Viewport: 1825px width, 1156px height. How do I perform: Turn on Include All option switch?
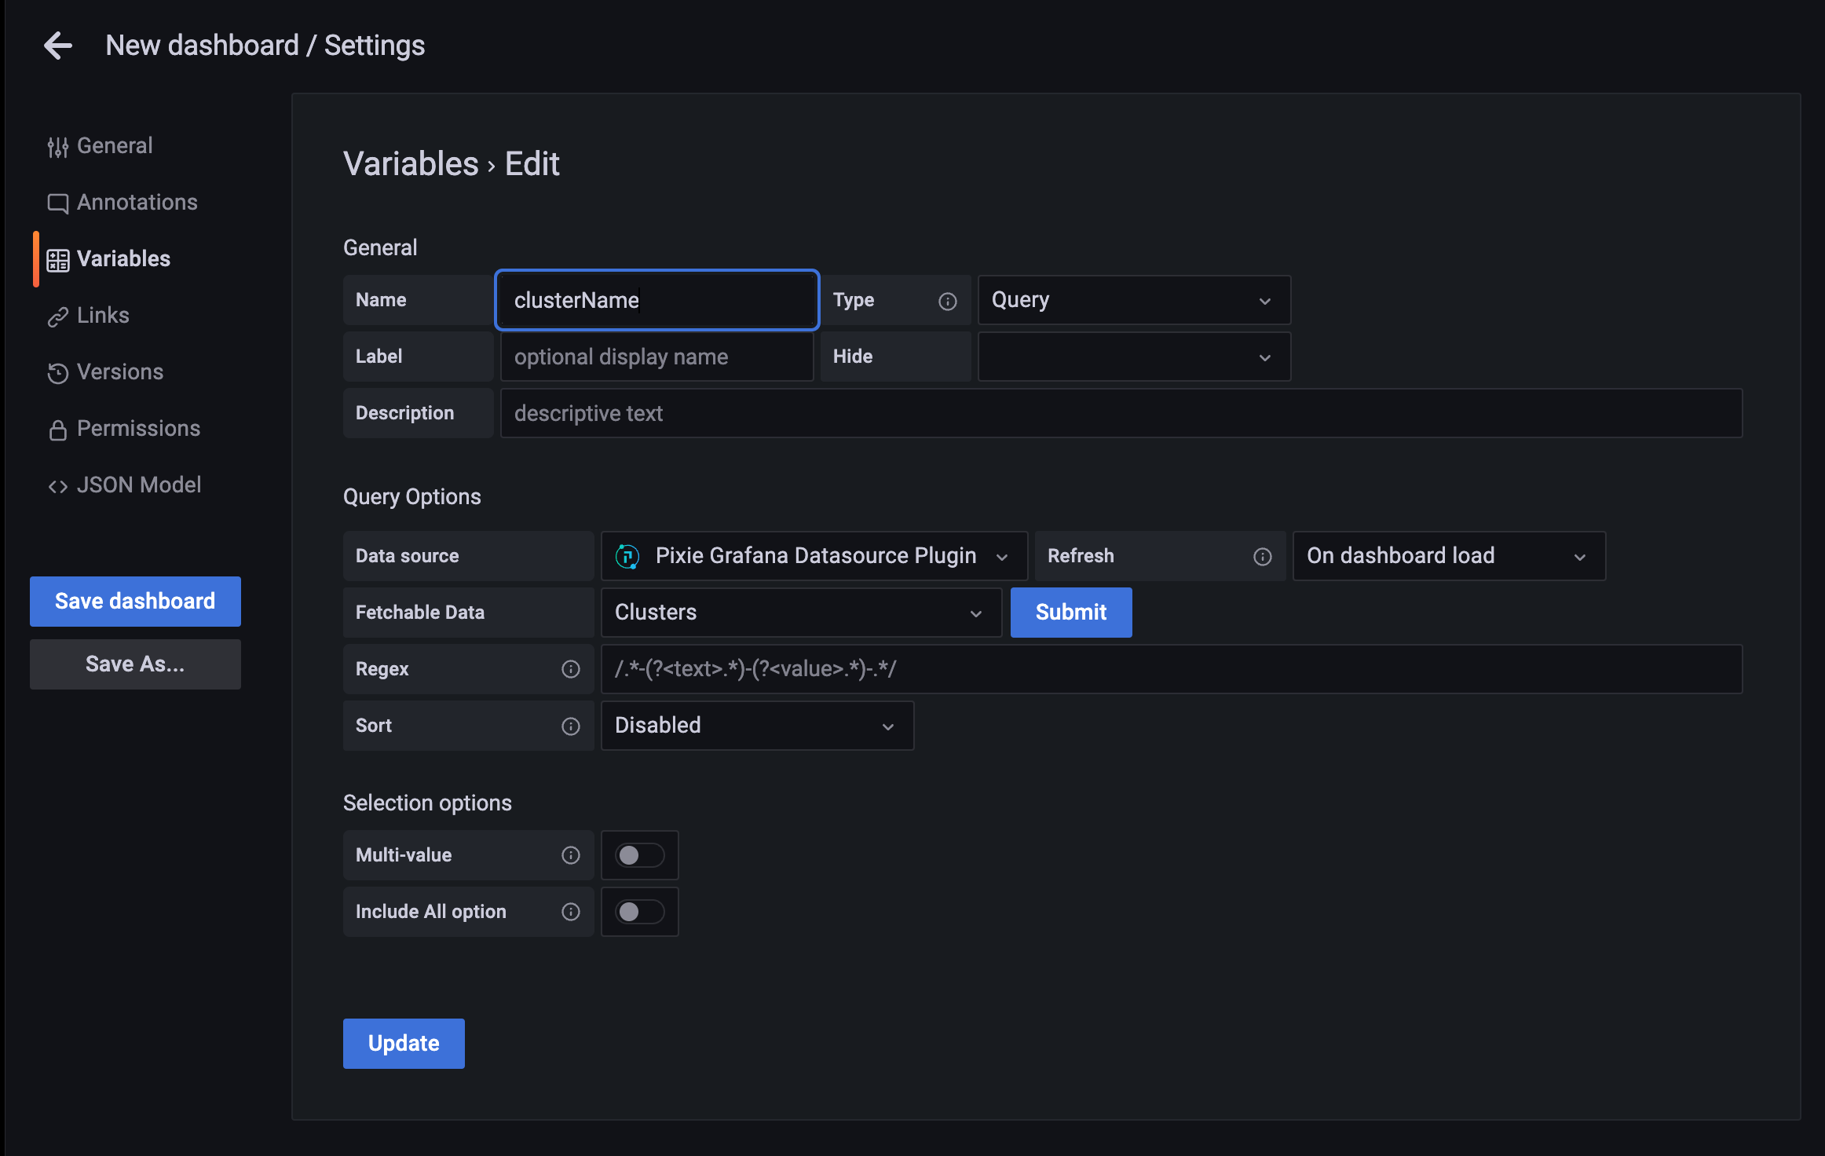click(639, 912)
